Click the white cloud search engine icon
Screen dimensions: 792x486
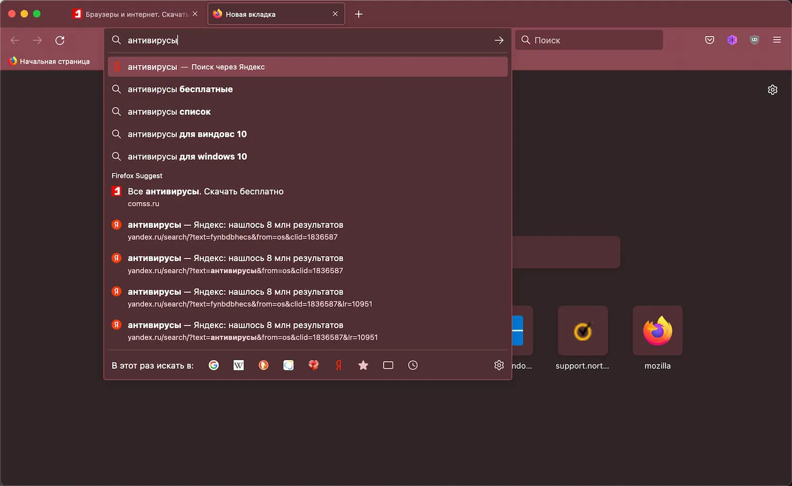pyautogui.click(x=288, y=365)
